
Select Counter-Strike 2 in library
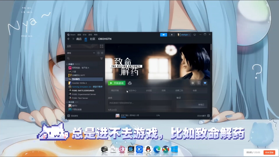pos(84,83)
